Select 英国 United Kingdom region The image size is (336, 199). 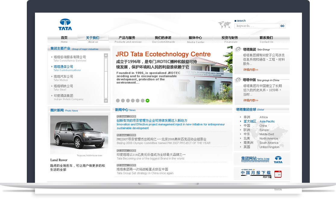pos(262,147)
